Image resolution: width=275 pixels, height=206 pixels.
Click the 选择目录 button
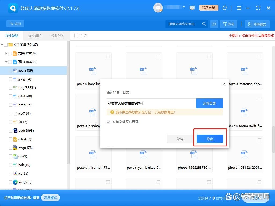(209, 103)
